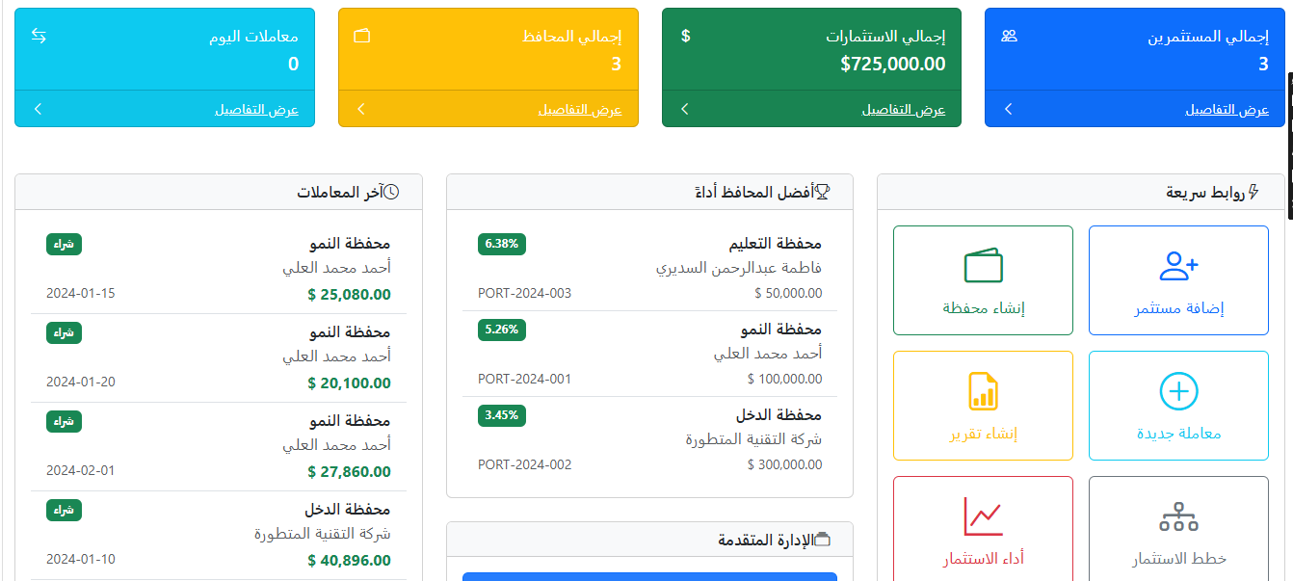Click the معاملة جديدة quick link label
This screenshot has width=1293, height=581.
click(1178, 434)
